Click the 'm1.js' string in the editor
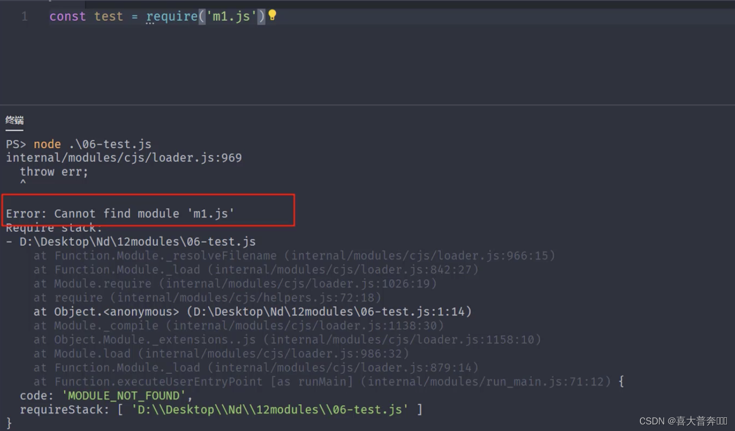The image size is (735, 431). (232, 17)
